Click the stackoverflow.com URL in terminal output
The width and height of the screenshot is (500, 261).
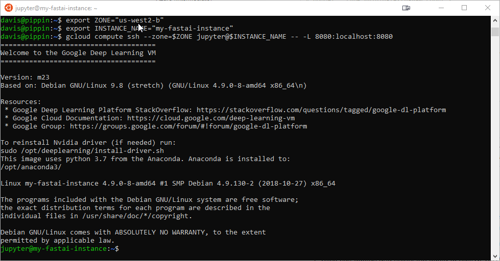tap(321, 110)
